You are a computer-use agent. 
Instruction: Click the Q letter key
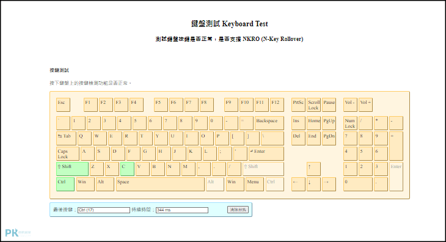click(x=84, y=139)
